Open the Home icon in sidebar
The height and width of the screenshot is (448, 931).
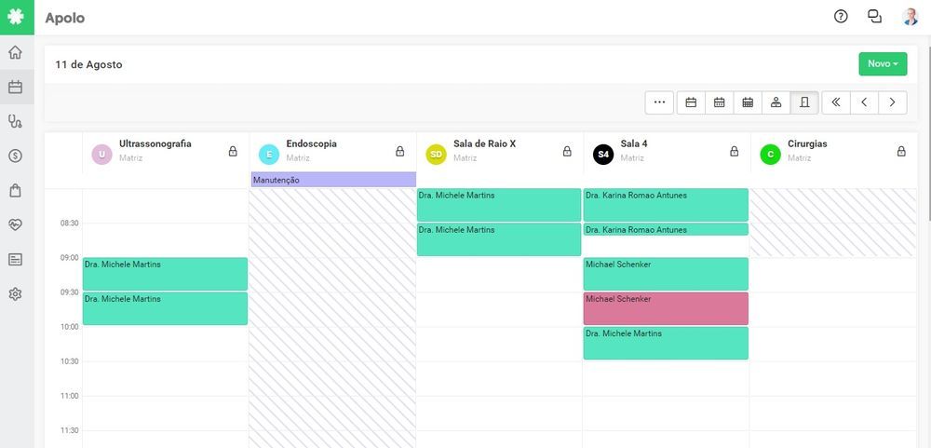15,52
